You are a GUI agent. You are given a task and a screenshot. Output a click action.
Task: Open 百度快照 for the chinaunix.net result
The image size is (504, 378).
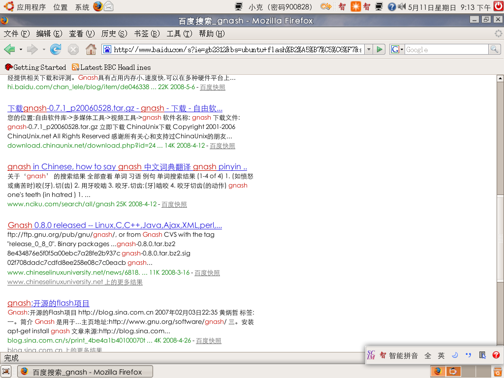[x=222, y=146]
